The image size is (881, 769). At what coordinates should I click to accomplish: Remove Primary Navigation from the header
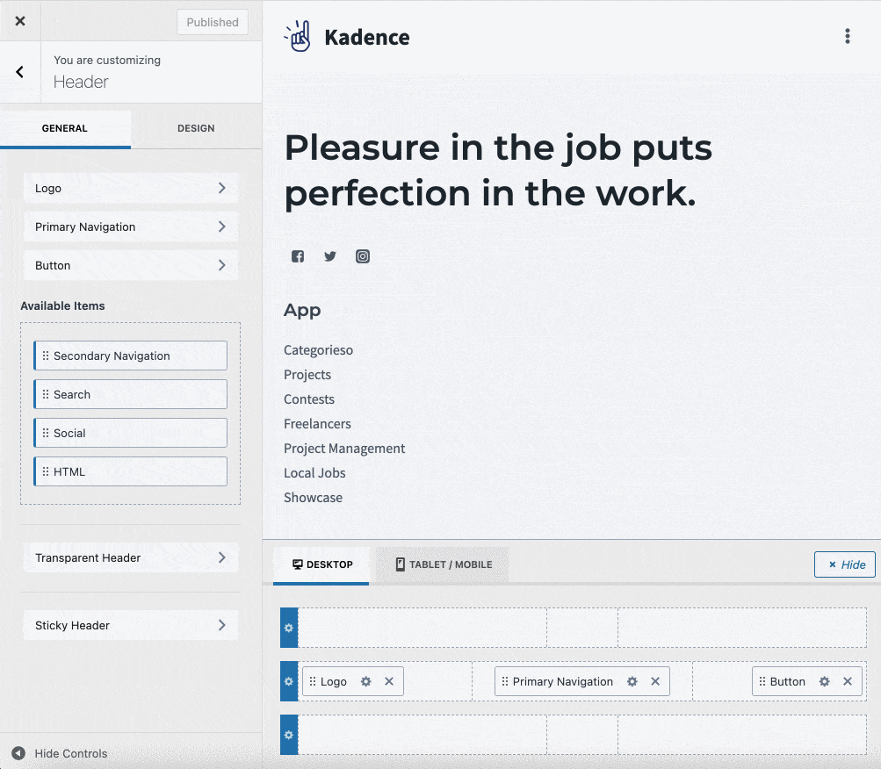pos(654,681)
